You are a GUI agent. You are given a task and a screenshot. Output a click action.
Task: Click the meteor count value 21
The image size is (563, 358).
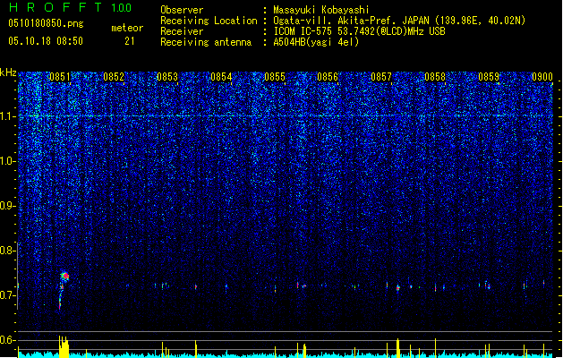(130, 41)
